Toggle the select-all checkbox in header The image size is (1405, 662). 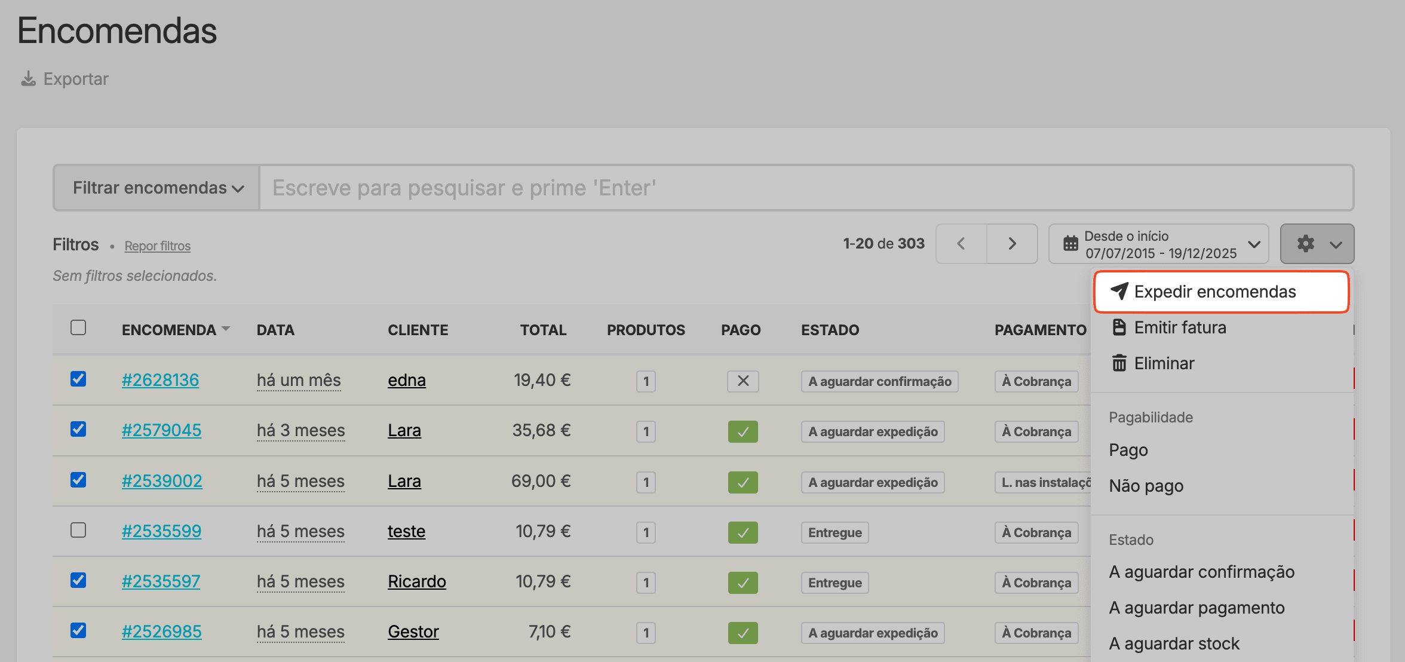point(78,327)
